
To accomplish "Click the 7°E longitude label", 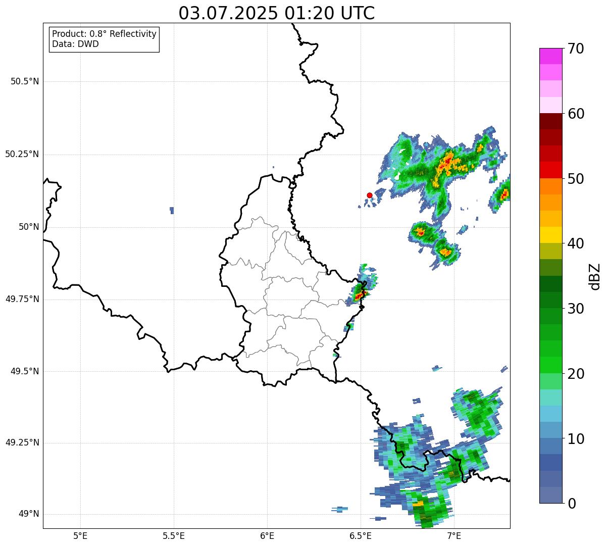I will click(454, 535).
